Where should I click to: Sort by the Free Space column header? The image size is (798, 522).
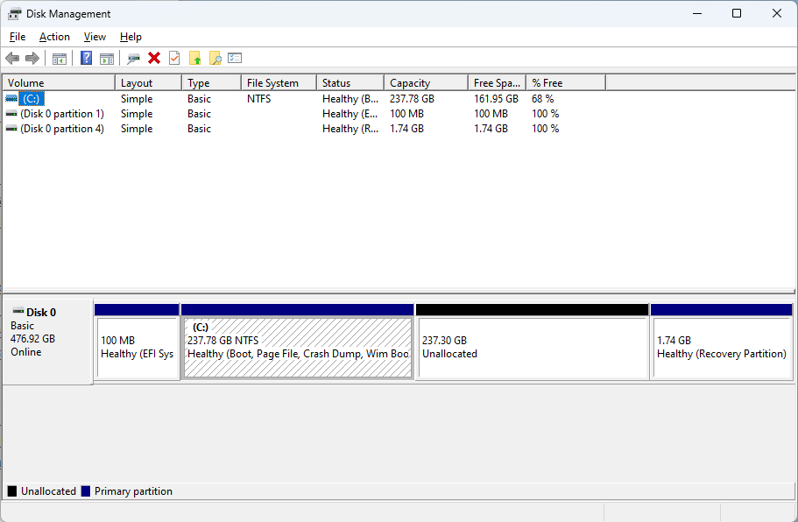[x=498, y=82]
